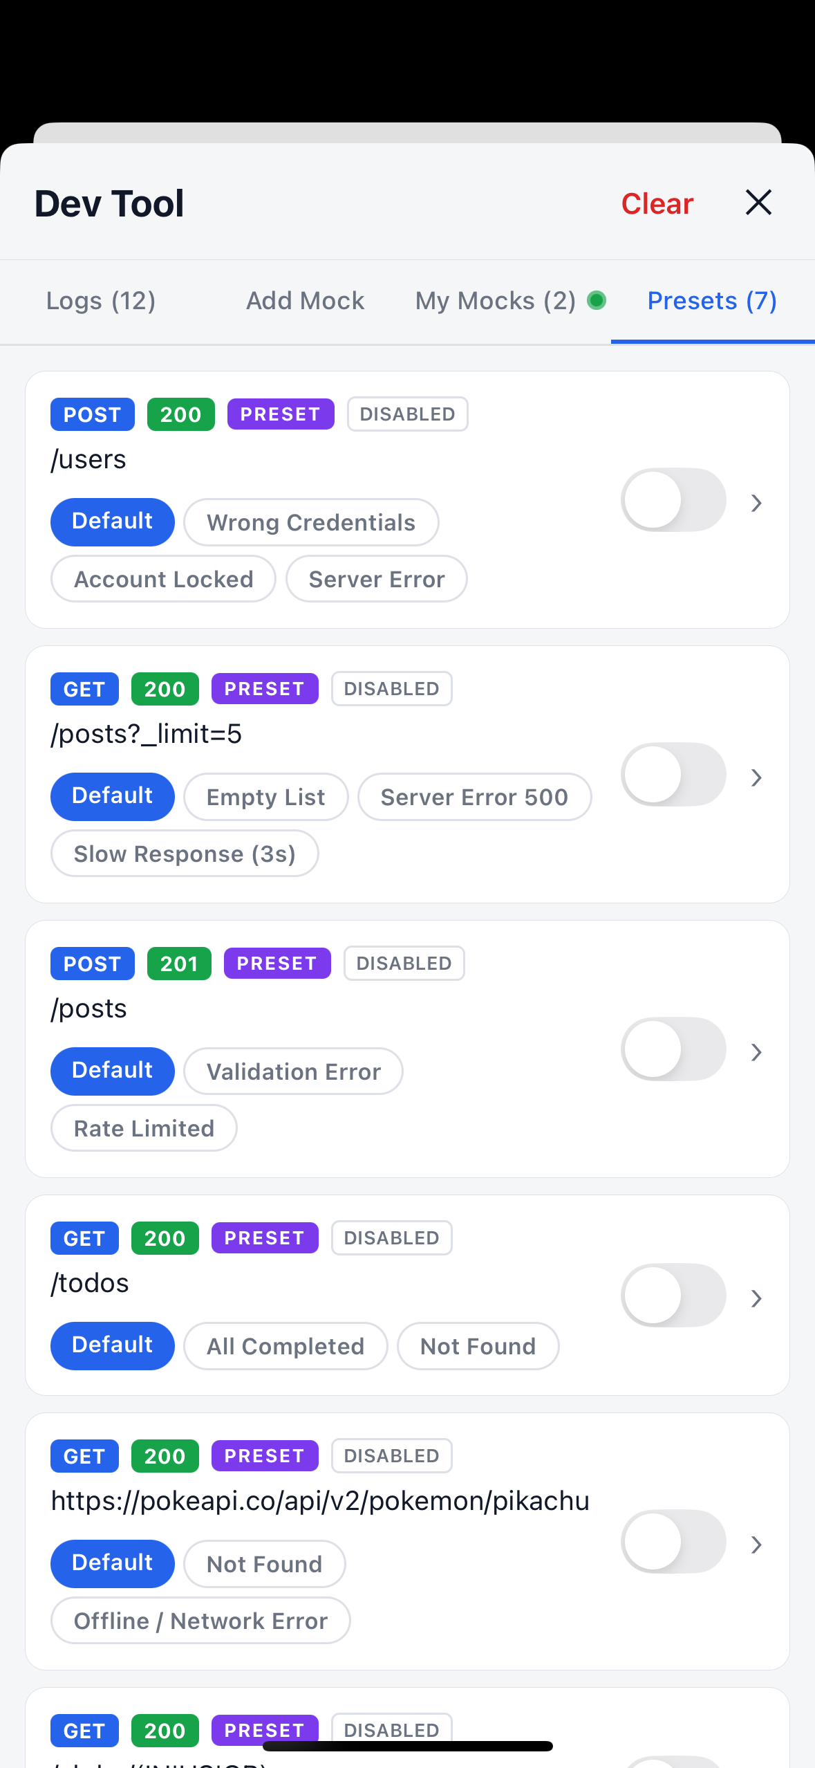Expand the POST /users preset chevron
Viewport: 815px width, 1768px height.
[756, 503]
